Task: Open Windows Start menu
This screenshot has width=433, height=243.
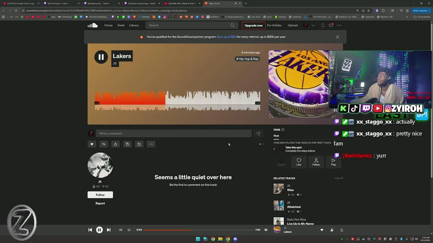Action: click(198, 239)
